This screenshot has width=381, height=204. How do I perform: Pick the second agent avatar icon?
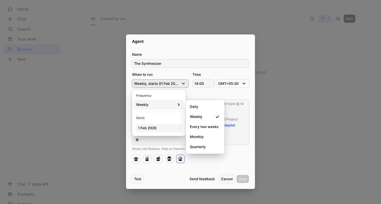(x=147, y=159)
